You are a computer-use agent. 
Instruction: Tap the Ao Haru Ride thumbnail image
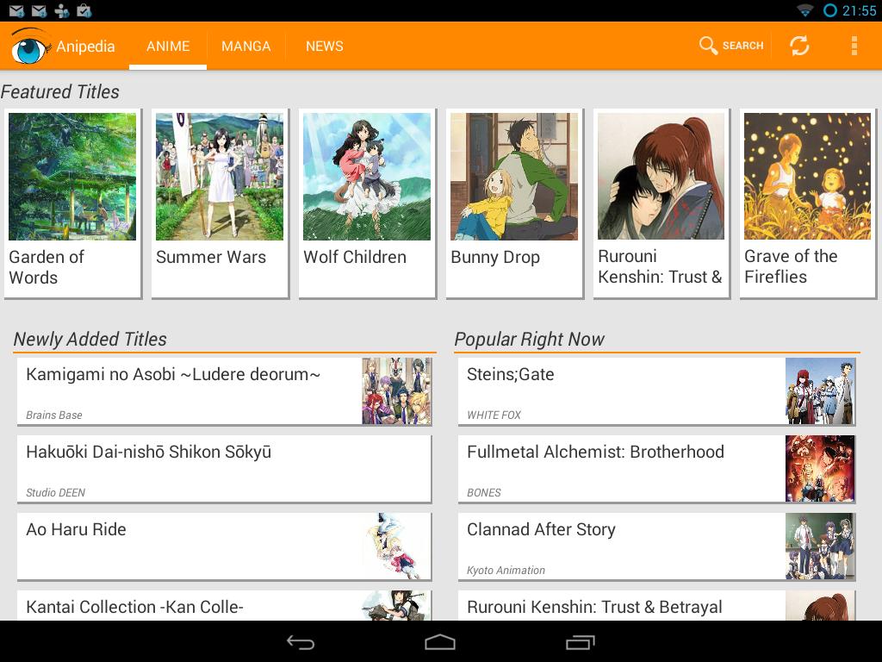pos(396,546)
